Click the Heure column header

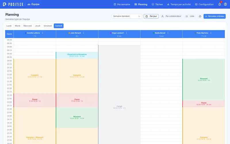tap(9, 34)
